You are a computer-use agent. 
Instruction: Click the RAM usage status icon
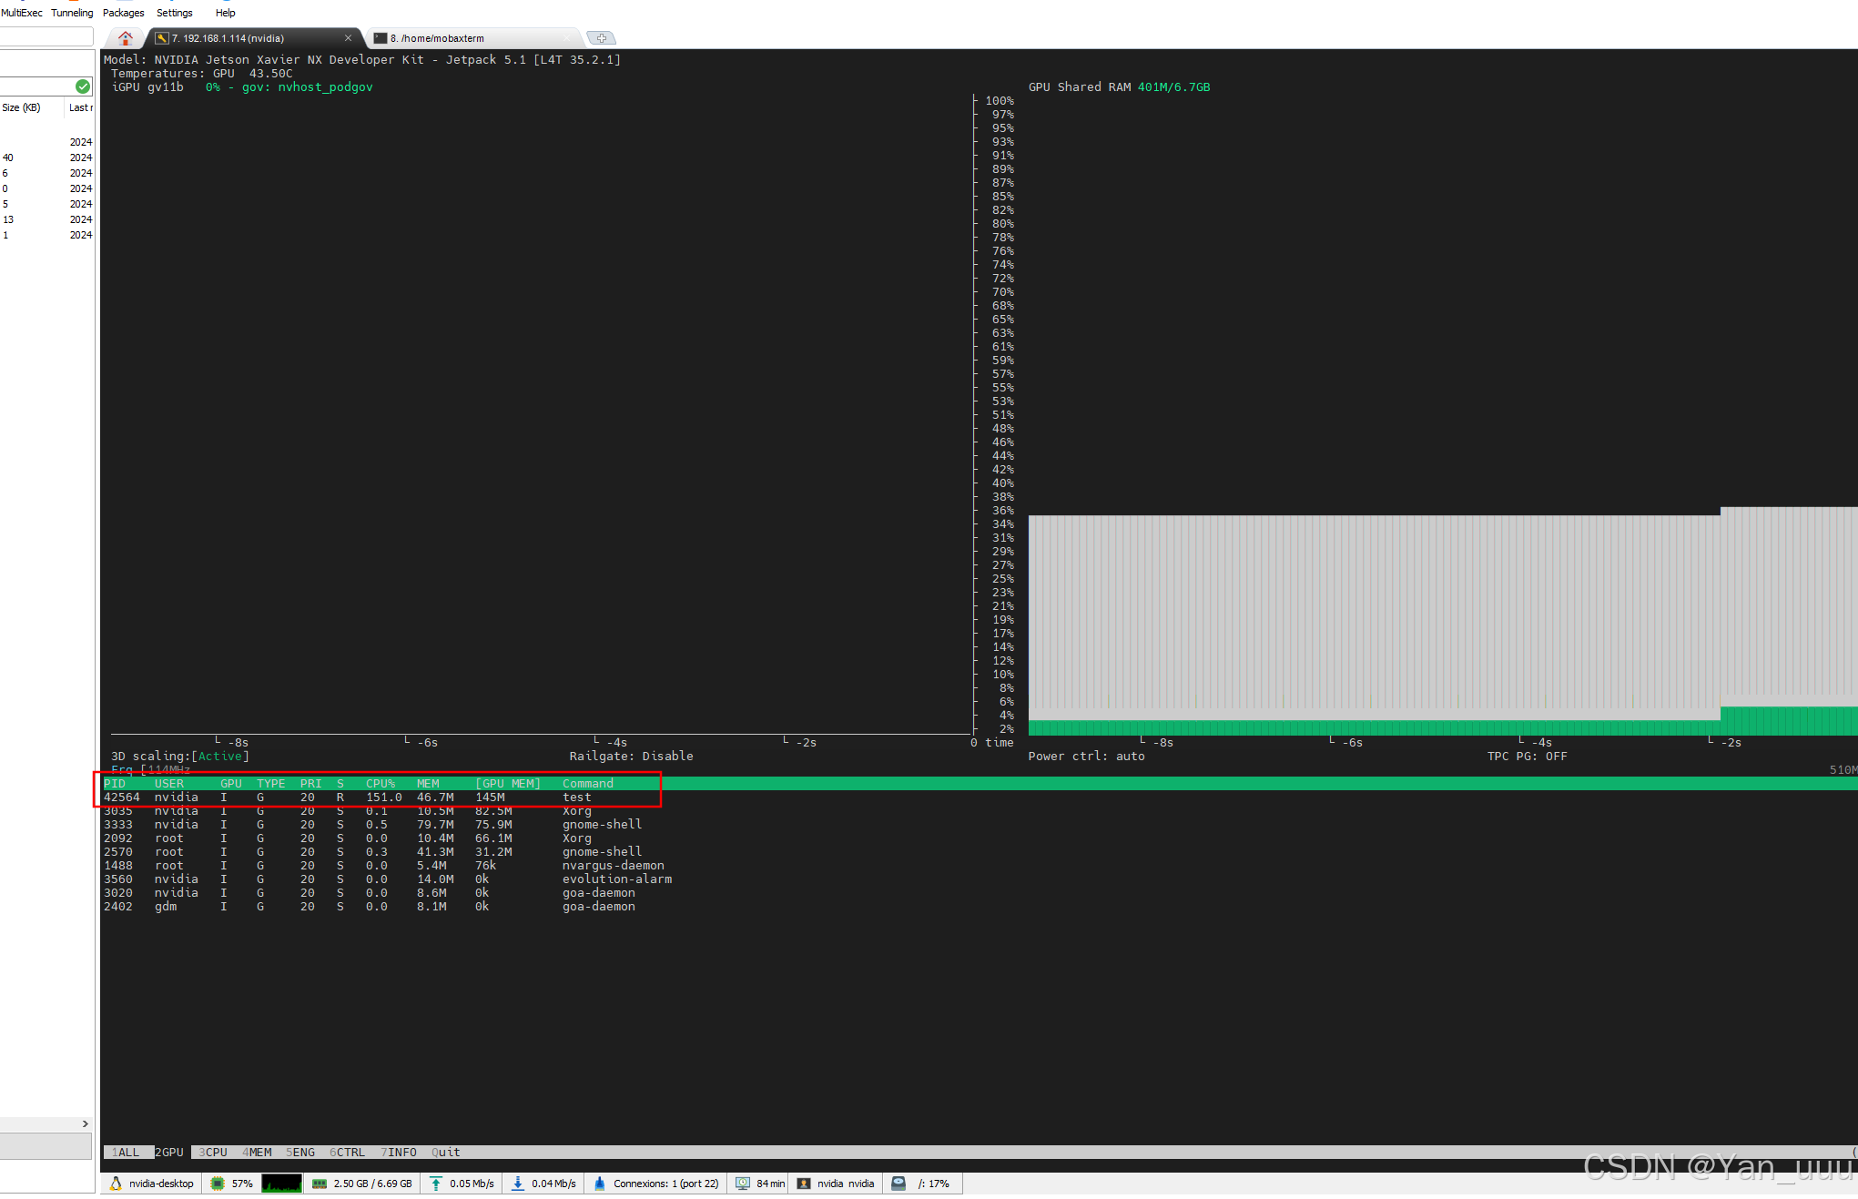(320, 1184)
